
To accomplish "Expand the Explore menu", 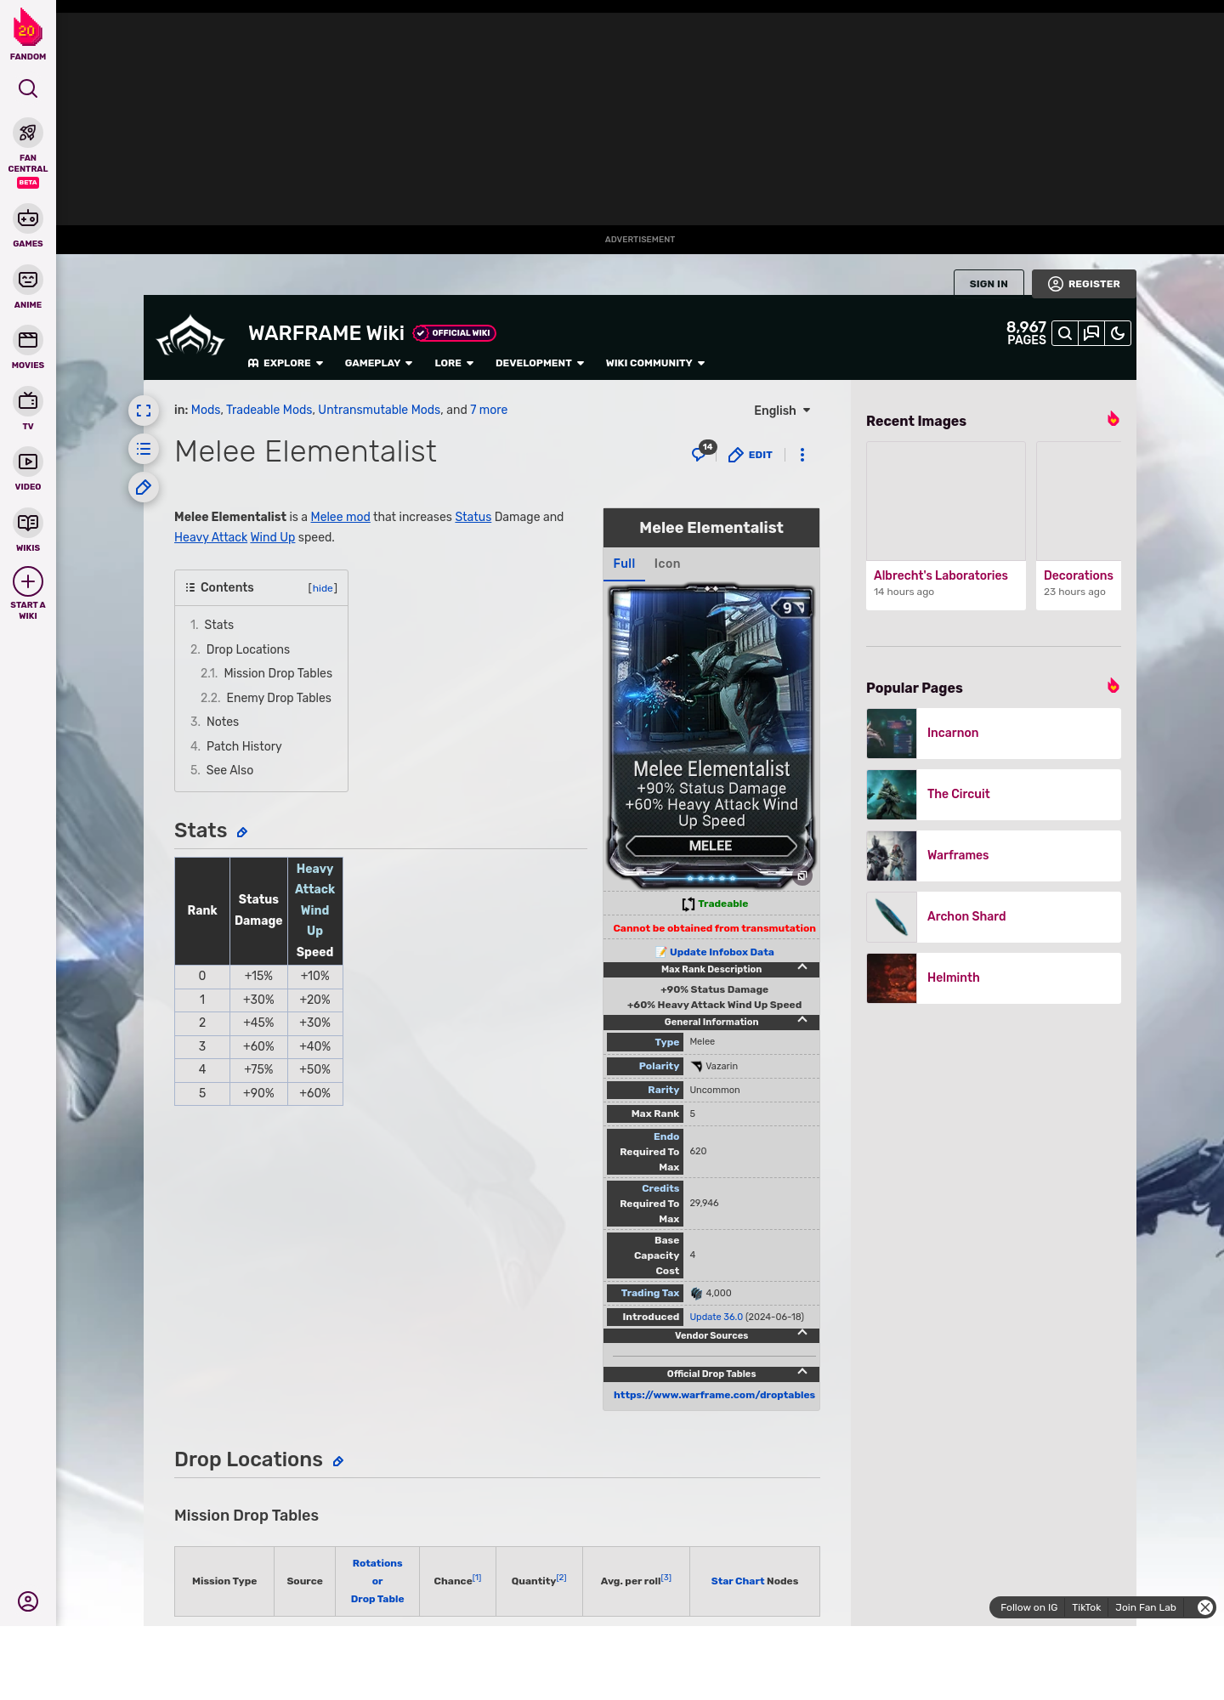I will [286, 363].
